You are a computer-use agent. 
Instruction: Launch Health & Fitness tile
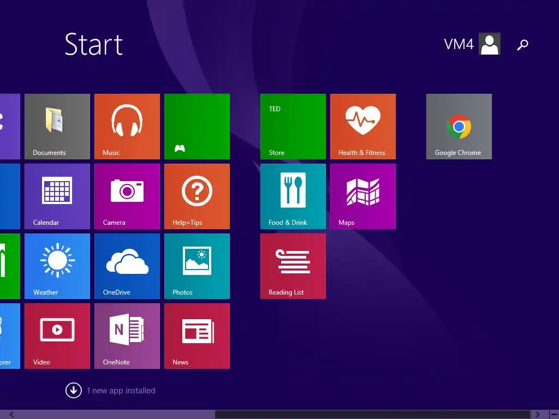pos(363,127)
